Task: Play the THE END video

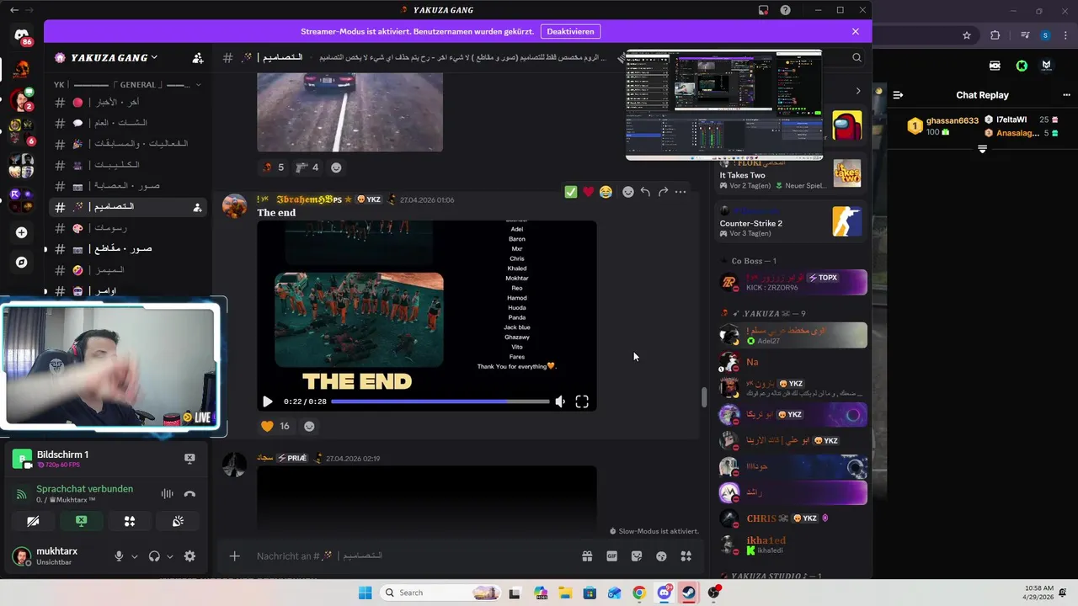Action: (x=268, y=402)
